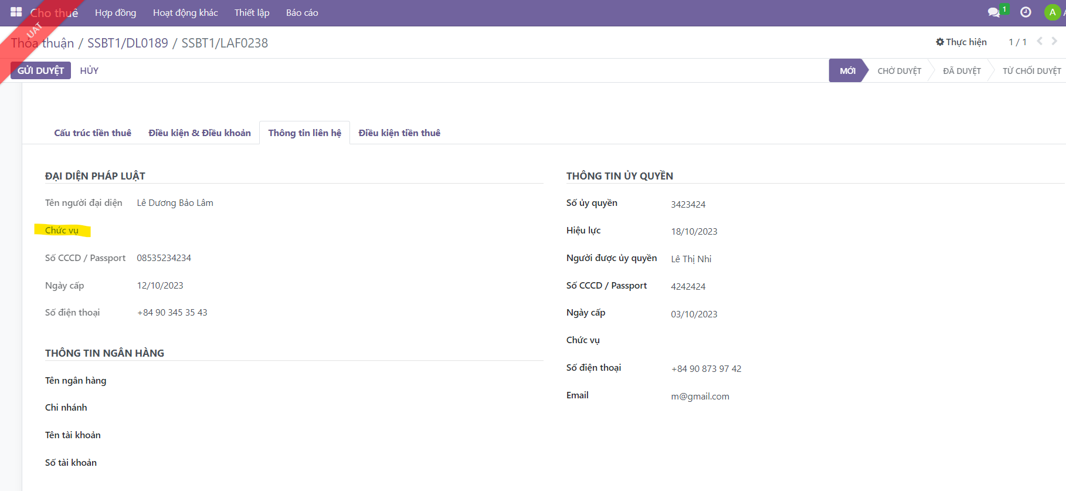
Task: Switch to Điều kiện & Điều khoản tab
Action: click(x=199, y=133)
